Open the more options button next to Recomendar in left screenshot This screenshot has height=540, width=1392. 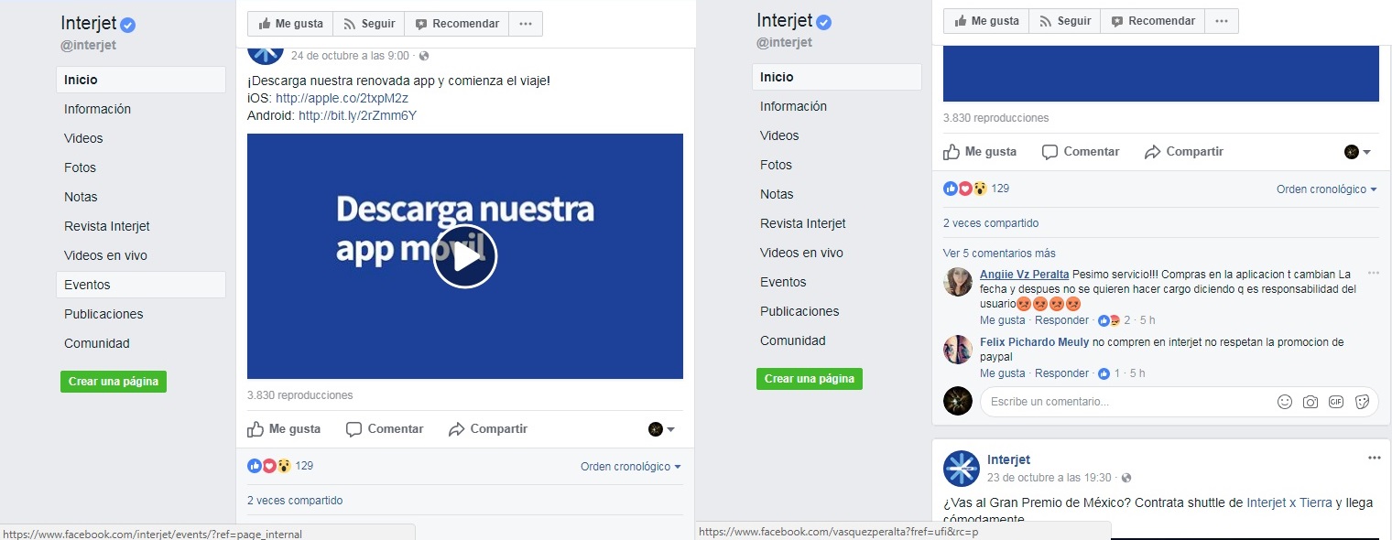525,24
